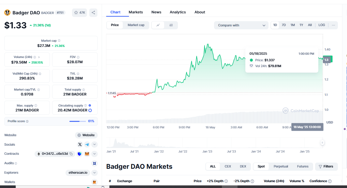Open the Telegram social link

(87, 144)
